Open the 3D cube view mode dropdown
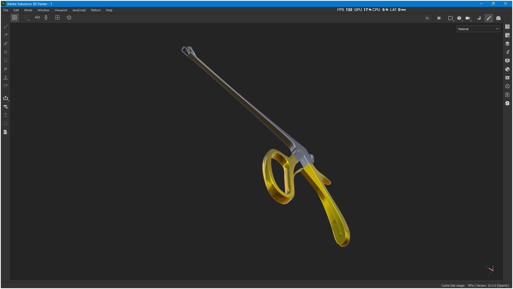Image resolution: width=513 pixels, height=289 pixels. pyautogui.click(x=459, y=18)
